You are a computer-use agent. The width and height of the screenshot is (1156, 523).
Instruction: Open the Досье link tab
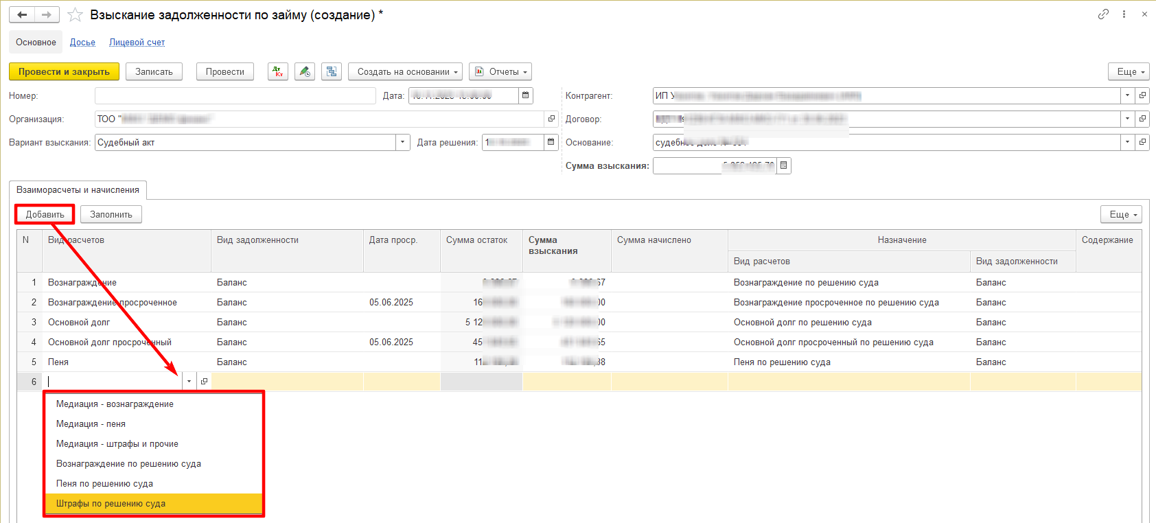pyautogui.click(x=82, y=42)
